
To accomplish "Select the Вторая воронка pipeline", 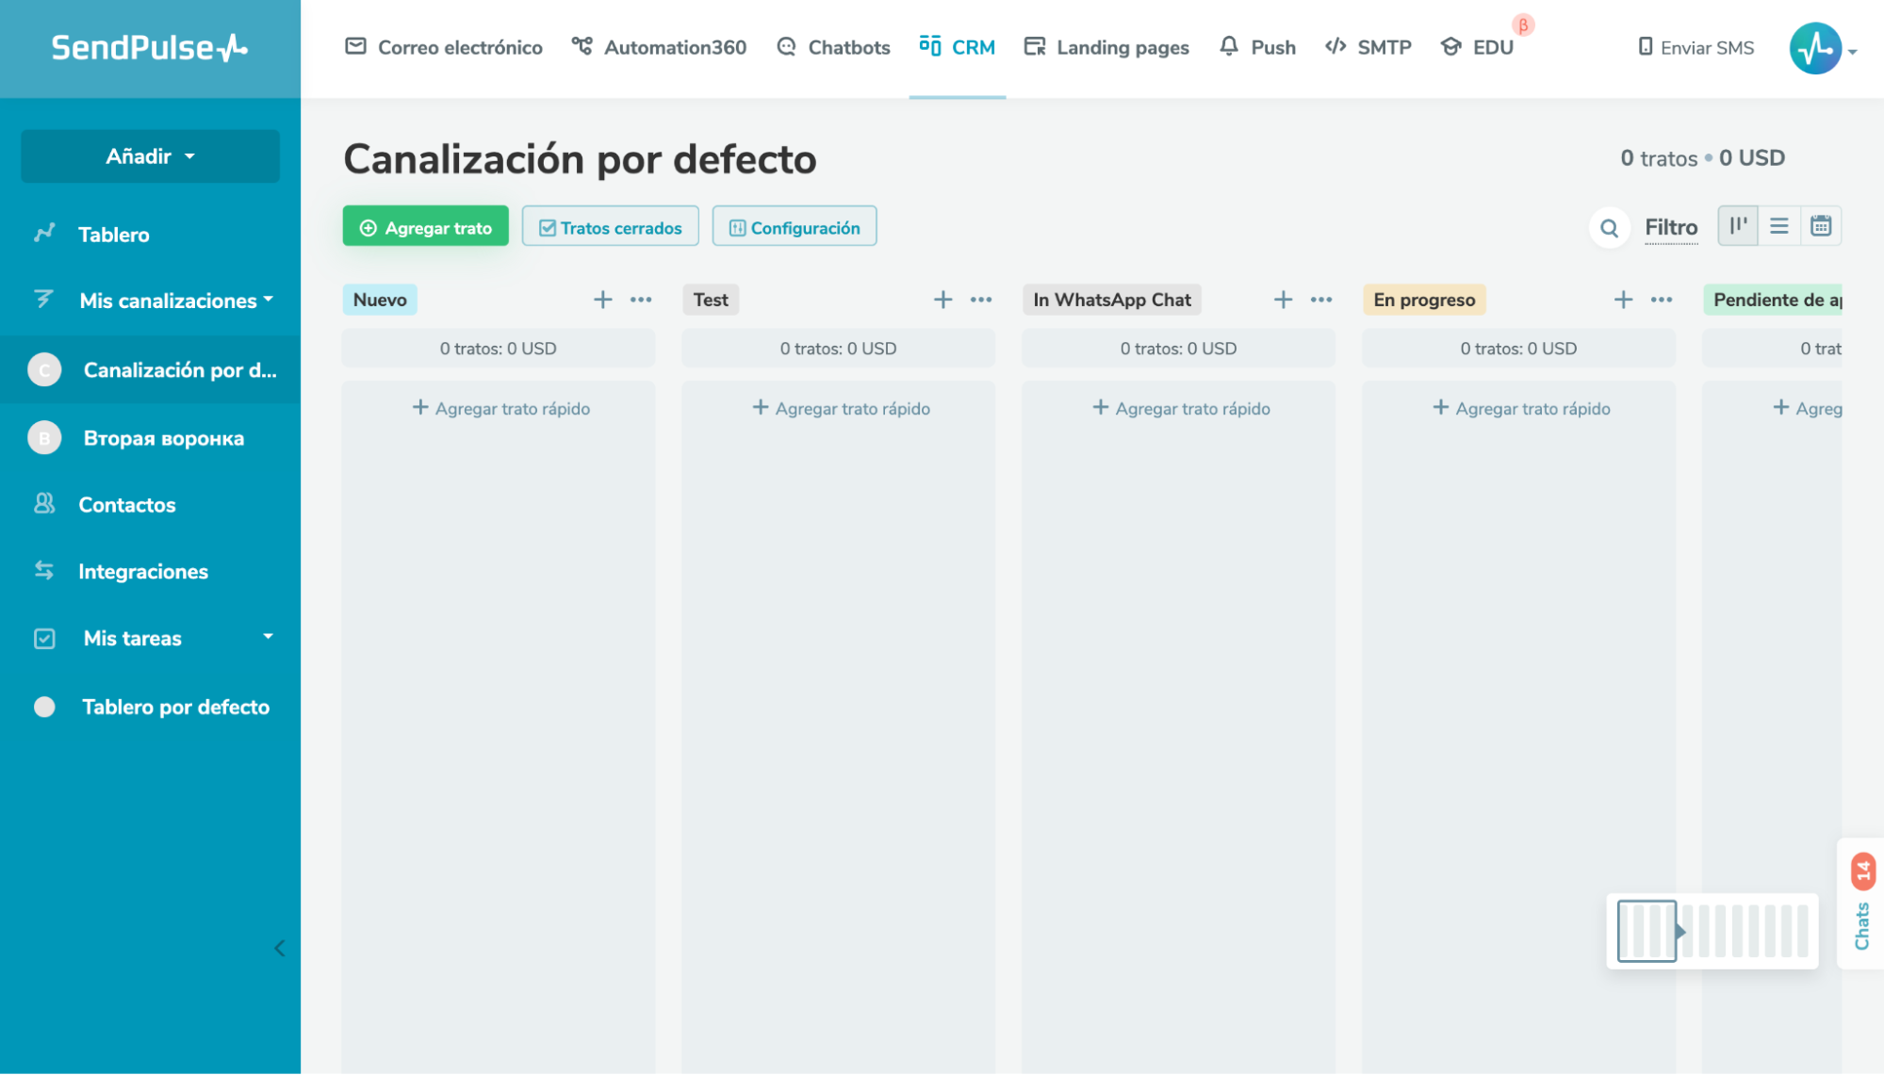I will [x=151, y=438].
